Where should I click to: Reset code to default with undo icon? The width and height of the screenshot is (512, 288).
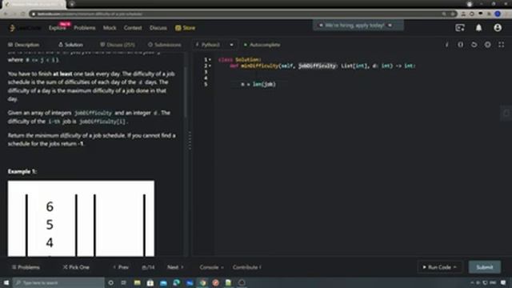(474, 45)
